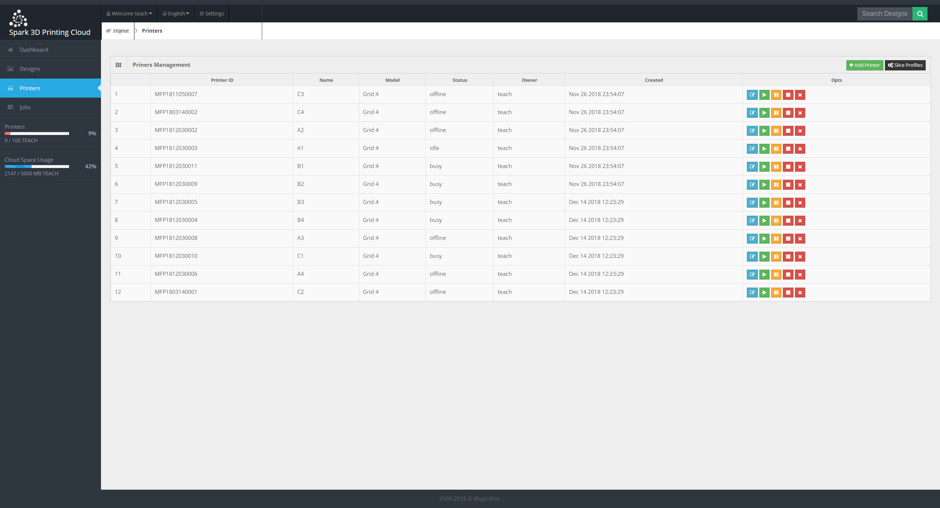
Task: Go to Dashboard in the sidebar
Action: pyautogui.click(x=50, y=50)
